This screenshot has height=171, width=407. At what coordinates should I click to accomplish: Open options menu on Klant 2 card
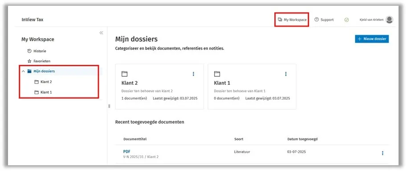coord(193,74)
